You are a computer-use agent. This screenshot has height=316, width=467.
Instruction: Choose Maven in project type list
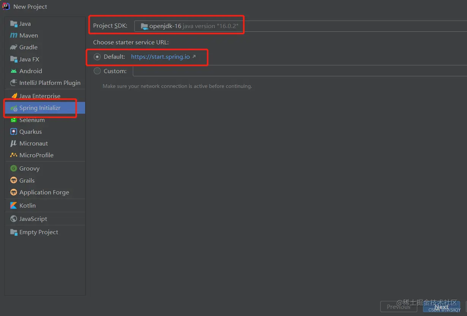pyautogui.click(x=45, y=36)
